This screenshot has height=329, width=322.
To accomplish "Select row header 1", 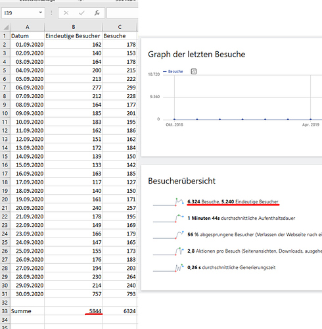I will (x=5, y=36).
